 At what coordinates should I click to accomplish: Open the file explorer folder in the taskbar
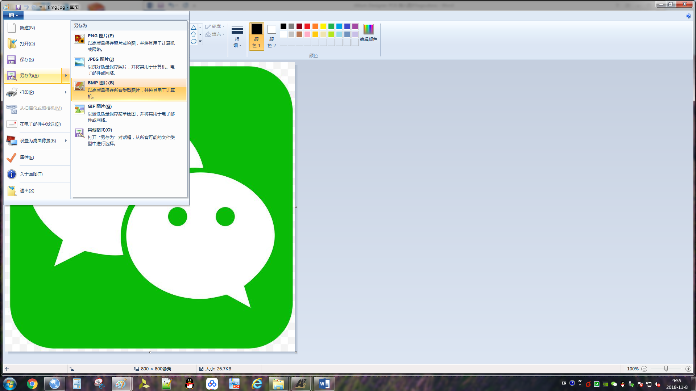pos(278,384)
